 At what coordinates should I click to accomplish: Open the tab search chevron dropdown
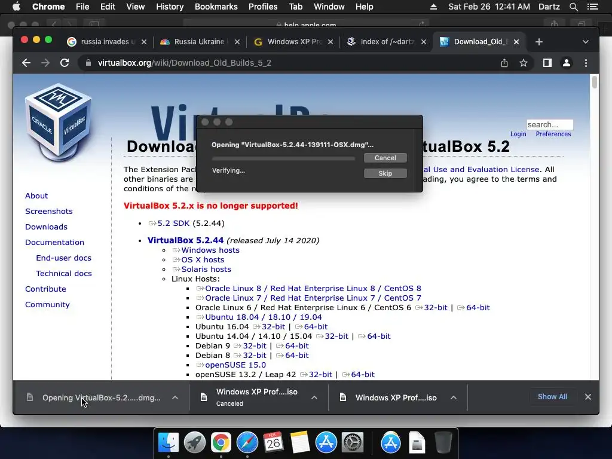pos(586,42)
